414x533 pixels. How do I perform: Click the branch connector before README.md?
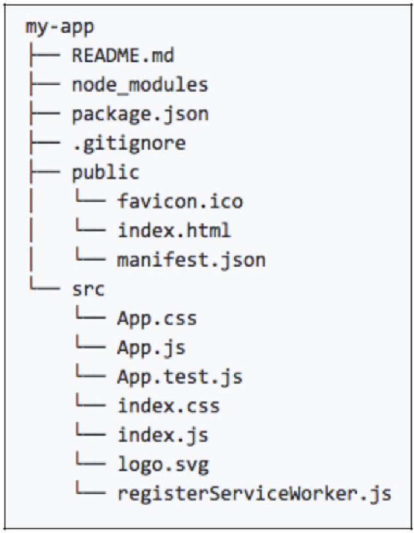45,55
